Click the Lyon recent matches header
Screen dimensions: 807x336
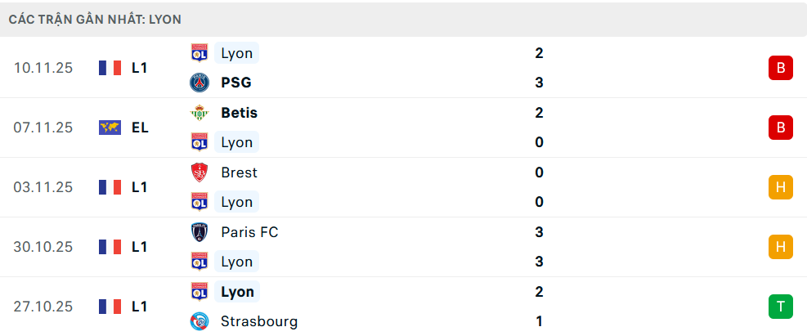(x=96, y=19)
